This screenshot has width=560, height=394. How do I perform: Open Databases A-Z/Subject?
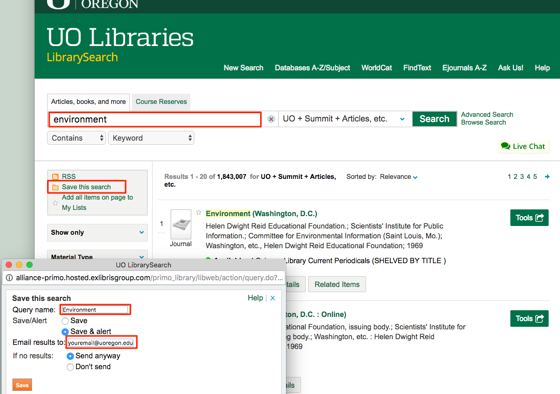point(312,68)
